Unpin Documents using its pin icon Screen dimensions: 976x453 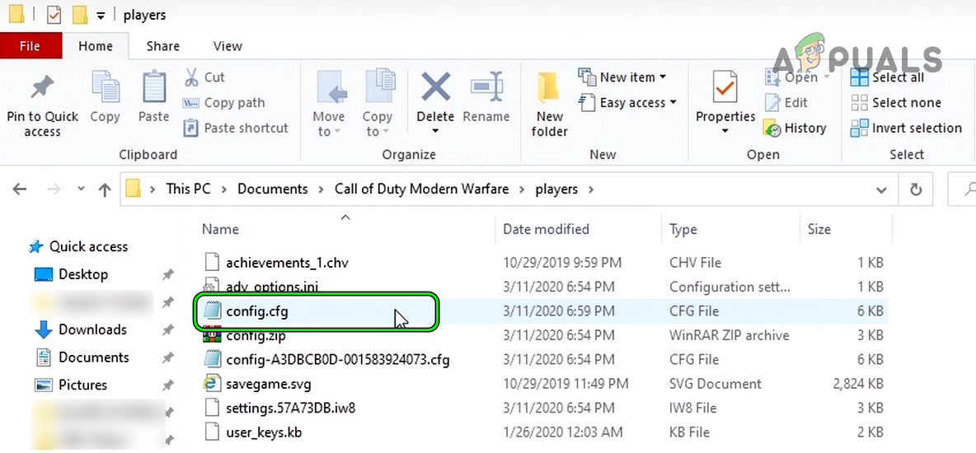(168, 357)
